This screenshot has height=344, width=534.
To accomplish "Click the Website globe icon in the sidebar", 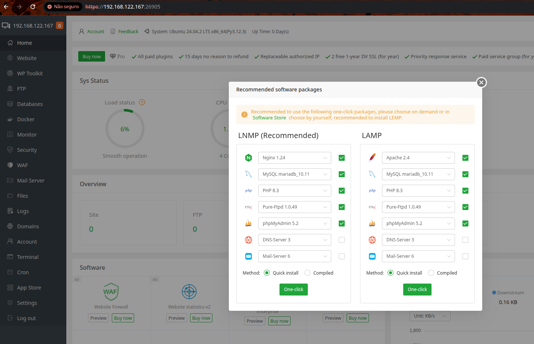I will coord(10,58).
